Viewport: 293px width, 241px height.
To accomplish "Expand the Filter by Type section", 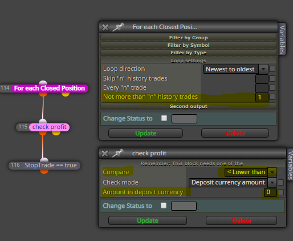I will point(189,53).
